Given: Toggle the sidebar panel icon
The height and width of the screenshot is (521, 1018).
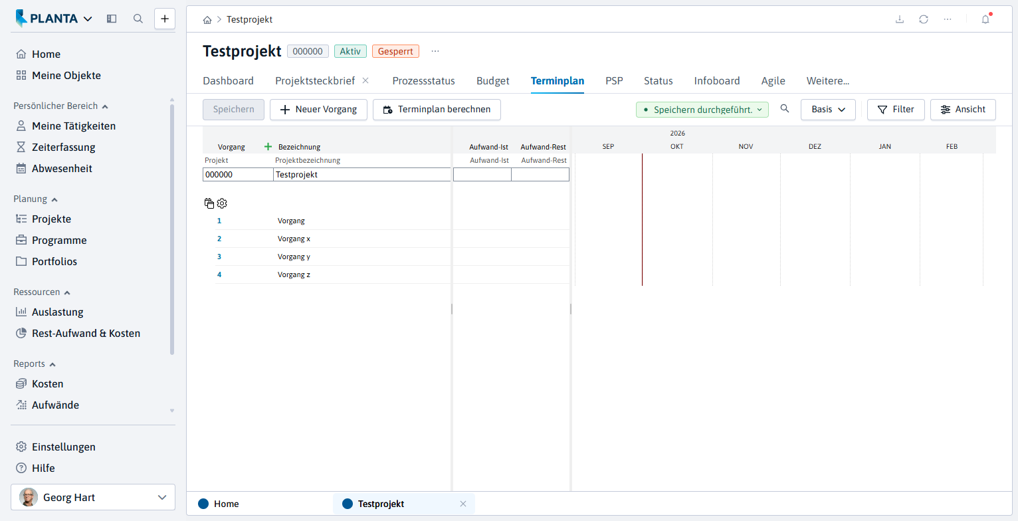Looking at the screenshot, I should tap(112, 19).
